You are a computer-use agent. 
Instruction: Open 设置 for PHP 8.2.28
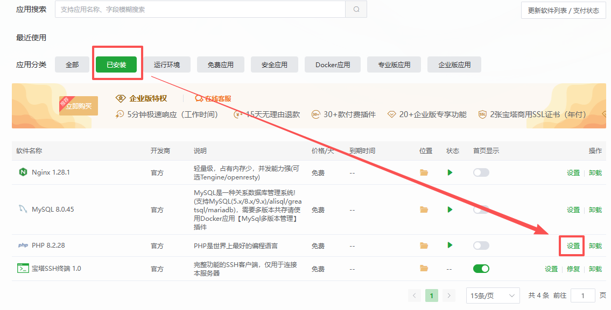tap(572, 245)
